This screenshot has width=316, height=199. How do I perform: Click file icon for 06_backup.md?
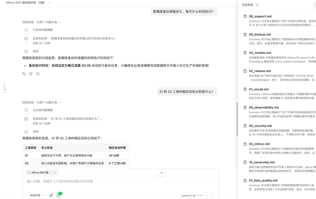coord(245,34)
